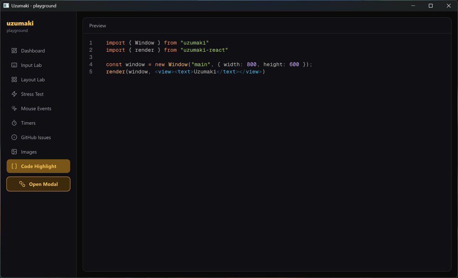Click the Timers stopwatch icon
The height and width of the screenshot is (278, 458).
pyautogui.click(x=14, y=123)
